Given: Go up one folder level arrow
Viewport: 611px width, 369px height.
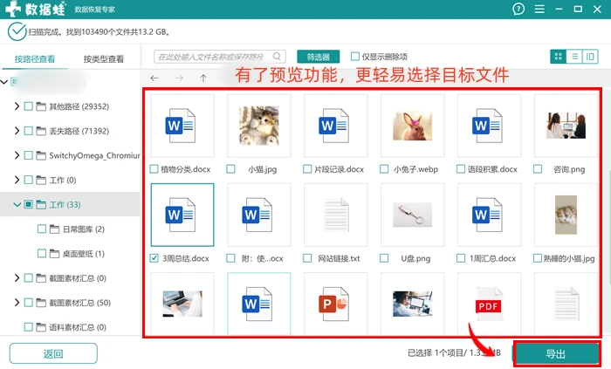Looking at the screenshot, I should (203, 79).
